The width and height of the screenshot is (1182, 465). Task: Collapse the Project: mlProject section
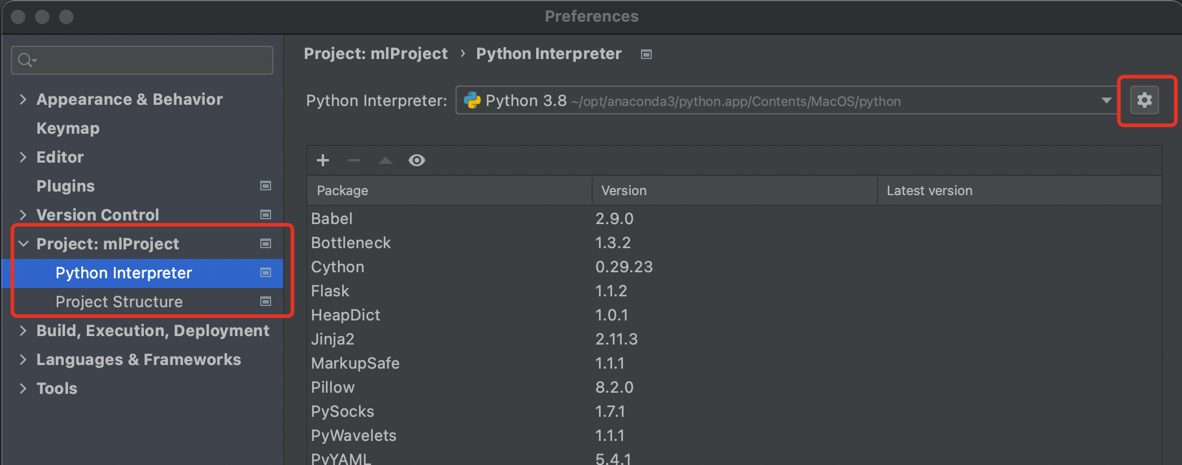pos(23,243)
